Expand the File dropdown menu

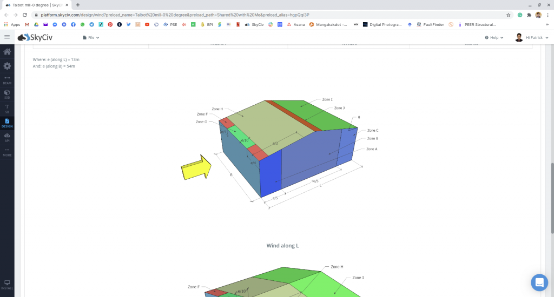pyautogui.click(x=91, y=38)
